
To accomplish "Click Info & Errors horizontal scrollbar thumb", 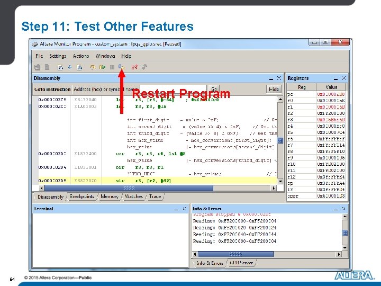I will (235, 254).
